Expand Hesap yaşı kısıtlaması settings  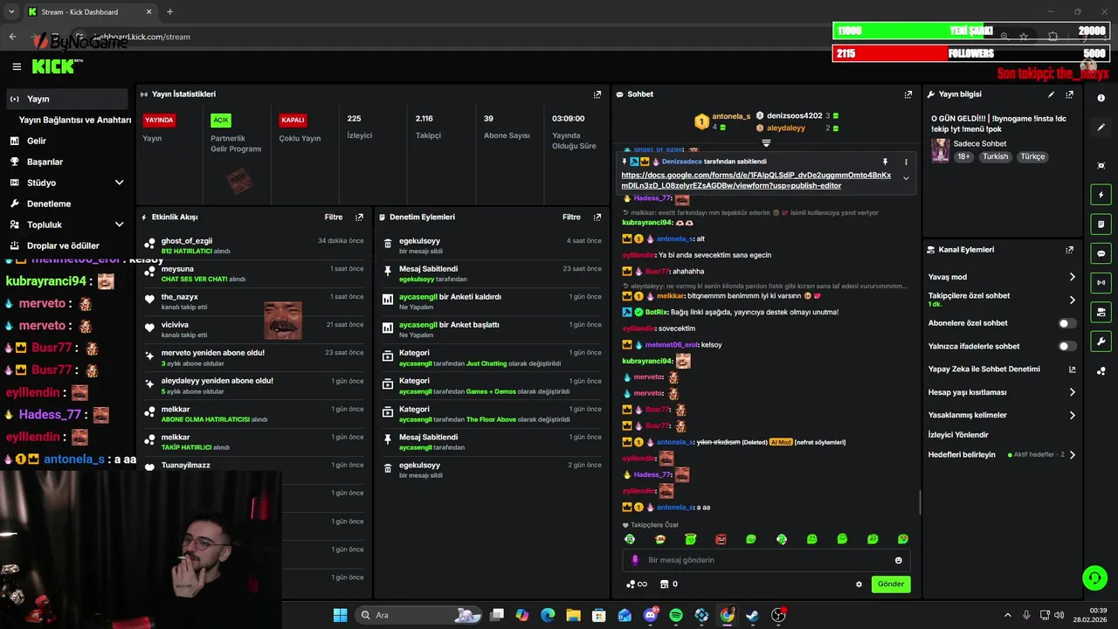[x=1073, y=392]
